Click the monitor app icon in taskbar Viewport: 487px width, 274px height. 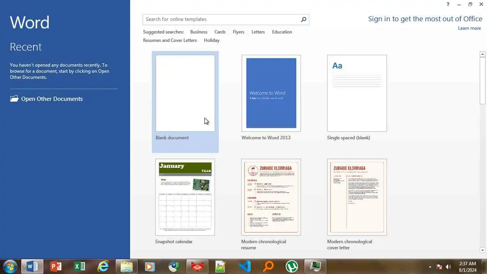click(x=315, y=266)
